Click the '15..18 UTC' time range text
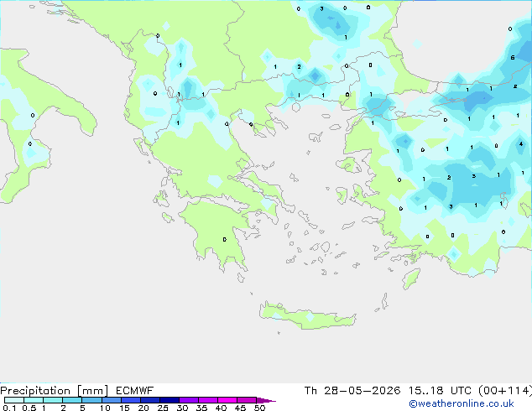 440,391
